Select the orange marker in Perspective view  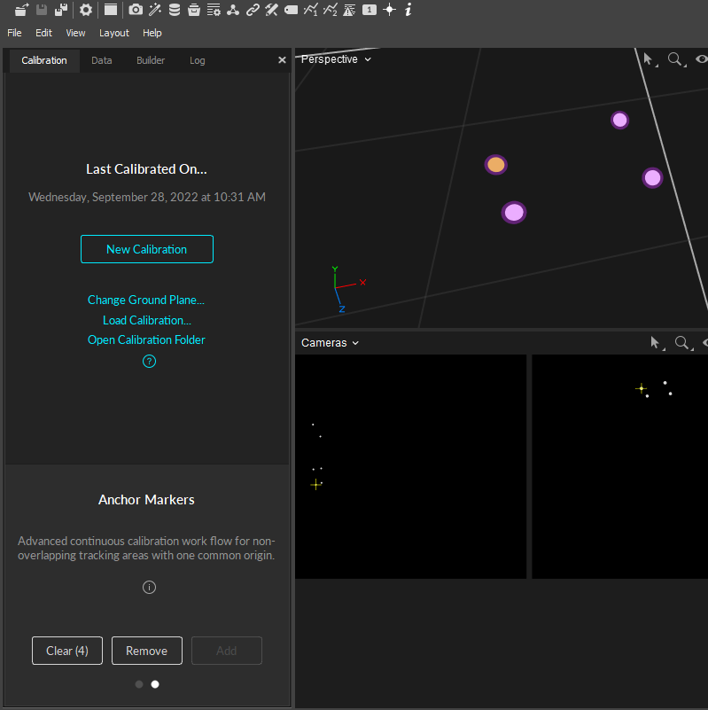pos(495,165)
